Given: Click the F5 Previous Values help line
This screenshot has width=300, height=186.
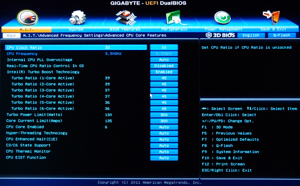Looking at the screenshot, I should (x=227, y=133).
